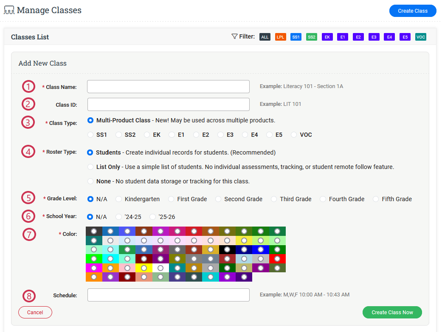The height and width of the screenshot is (332, 442).
Task: Filter classes by LPL badge
Action: 281,37
